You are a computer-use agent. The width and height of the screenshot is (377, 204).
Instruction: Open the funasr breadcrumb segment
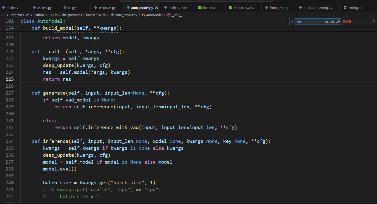point(90,15)
